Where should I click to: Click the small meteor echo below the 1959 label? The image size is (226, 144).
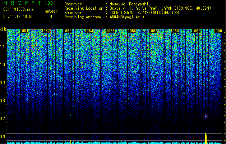pos(194,116)
